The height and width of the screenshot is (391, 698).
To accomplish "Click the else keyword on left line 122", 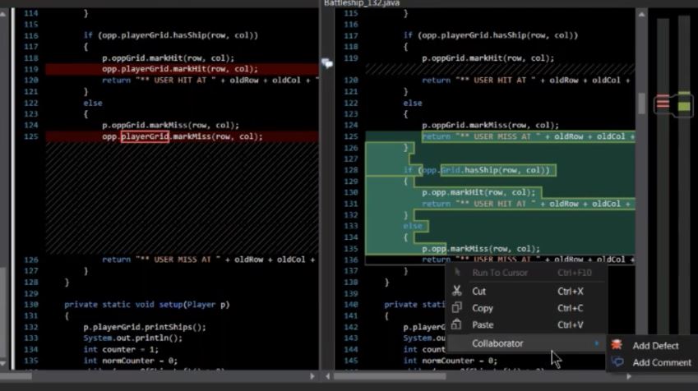I will 93,103.
